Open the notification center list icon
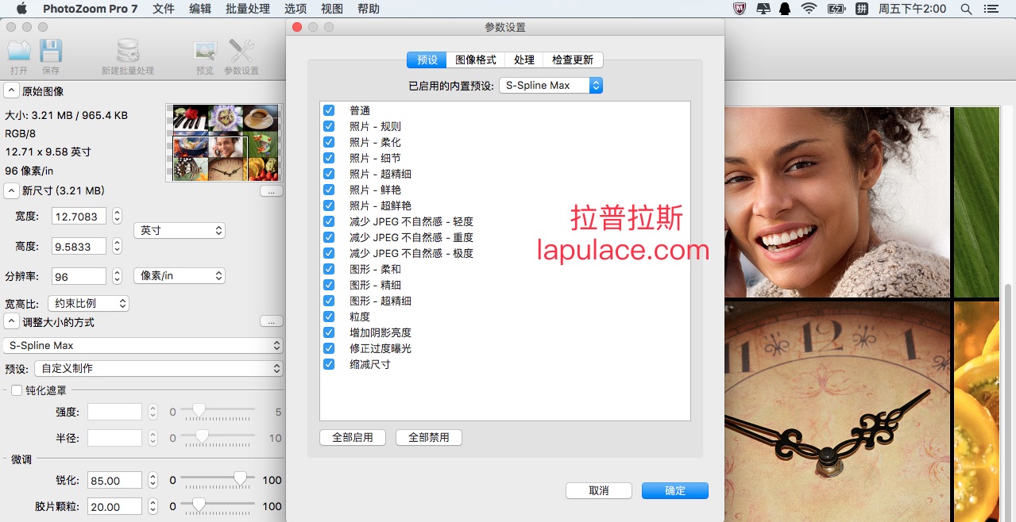The height and width of the screenshot is (522, 1016). click(x=991, y=9)
